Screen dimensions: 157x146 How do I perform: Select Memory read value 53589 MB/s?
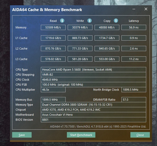53,27
